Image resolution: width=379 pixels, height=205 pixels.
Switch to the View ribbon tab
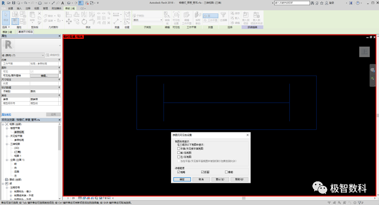click(x=36, y=8)
